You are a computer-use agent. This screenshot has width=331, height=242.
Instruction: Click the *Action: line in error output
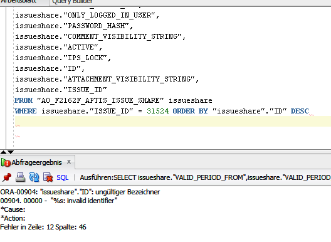13,218
